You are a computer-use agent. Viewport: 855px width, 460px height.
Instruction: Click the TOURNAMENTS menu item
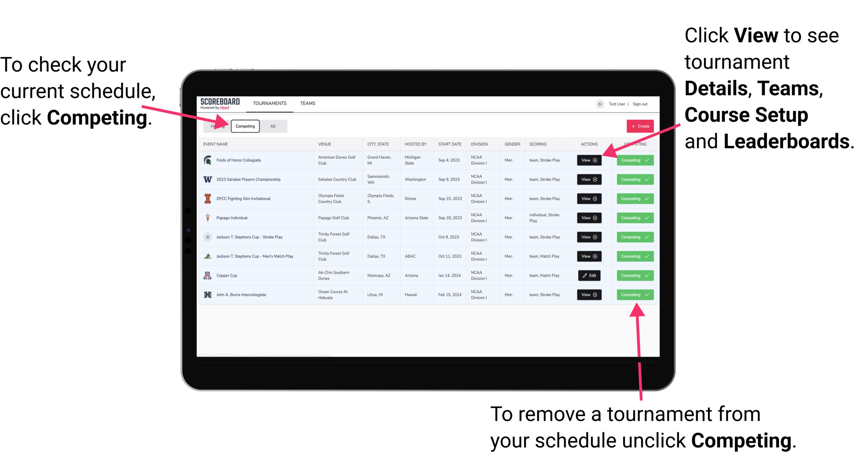(270, 103)
